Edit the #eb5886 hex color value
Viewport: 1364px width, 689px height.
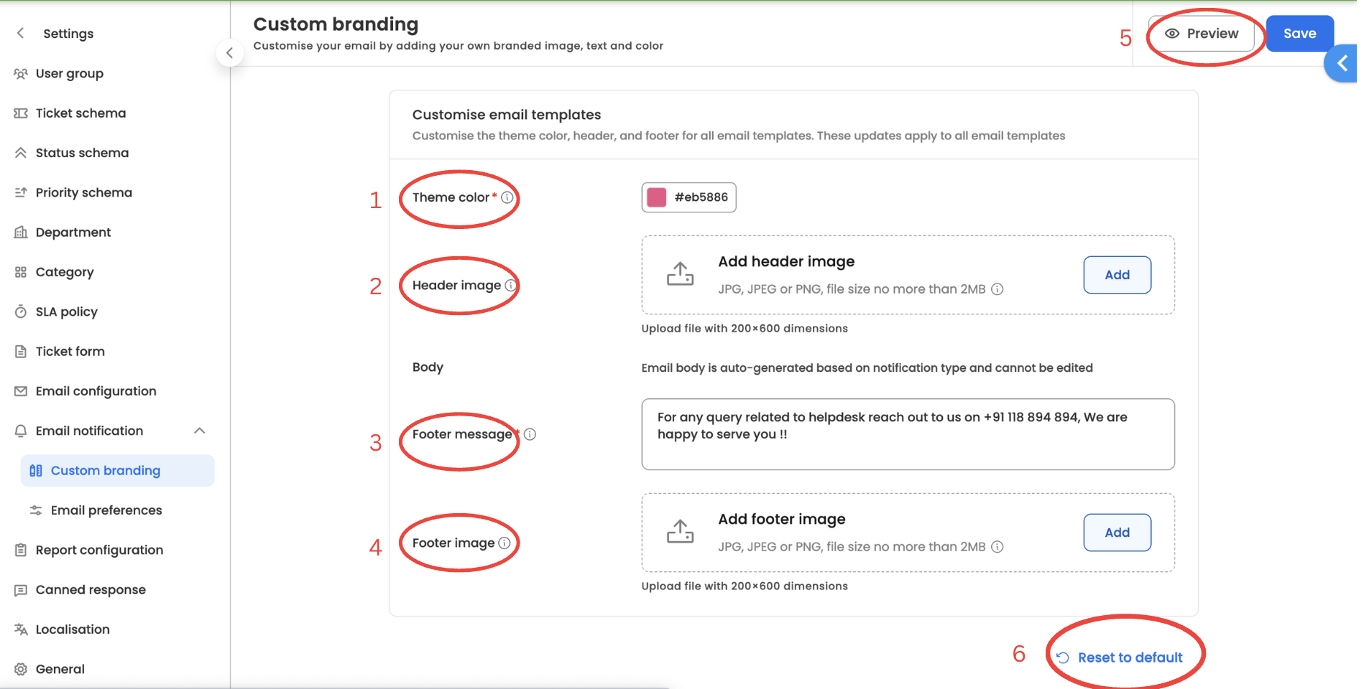[701, 197]
